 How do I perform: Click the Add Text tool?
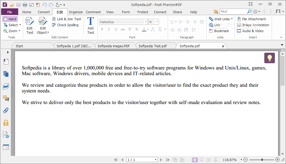[91, 26]
